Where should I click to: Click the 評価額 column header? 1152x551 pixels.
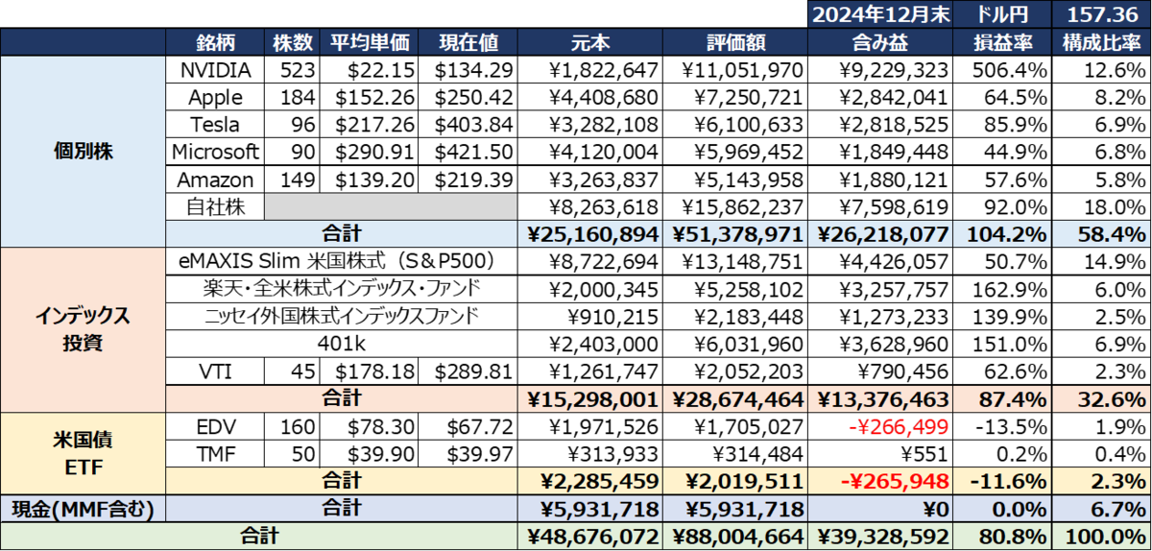click(x=734, y=43)
